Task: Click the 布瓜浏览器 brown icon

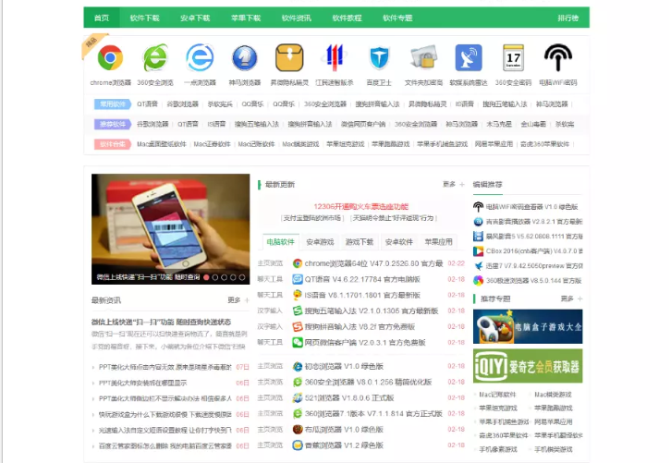Action: click(298, 430)
